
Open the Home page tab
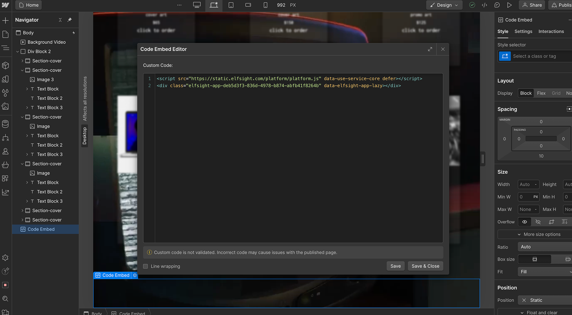pyautogui.click(x=29, y=5)
